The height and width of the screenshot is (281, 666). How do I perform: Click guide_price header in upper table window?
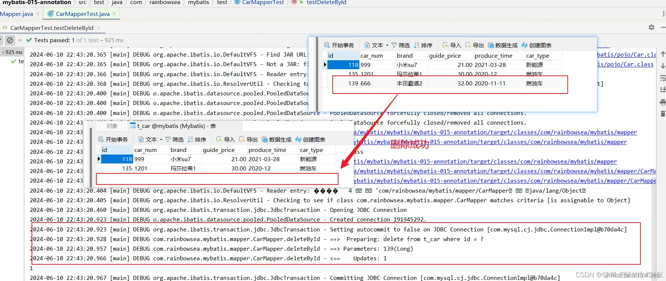click(x=451, y=55)
